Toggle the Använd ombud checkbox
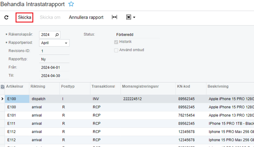The width and height of the screenshot is (254, 147). point(116,50)
